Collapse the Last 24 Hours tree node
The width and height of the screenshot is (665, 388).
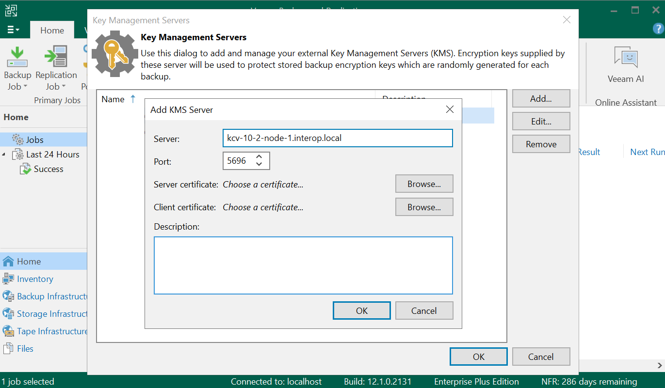(4, 155)
